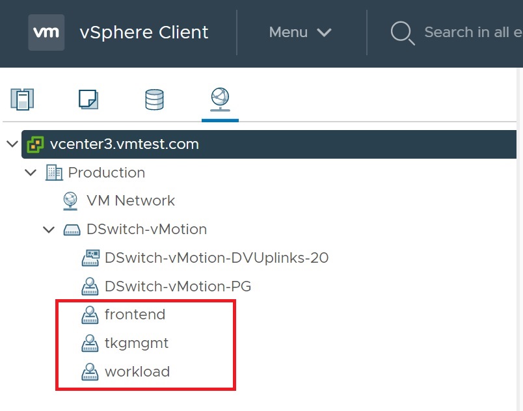Click the VMware vm logo
Image resolution: width=523 pixels, height=411 pixels.
(x=46, y=33)
